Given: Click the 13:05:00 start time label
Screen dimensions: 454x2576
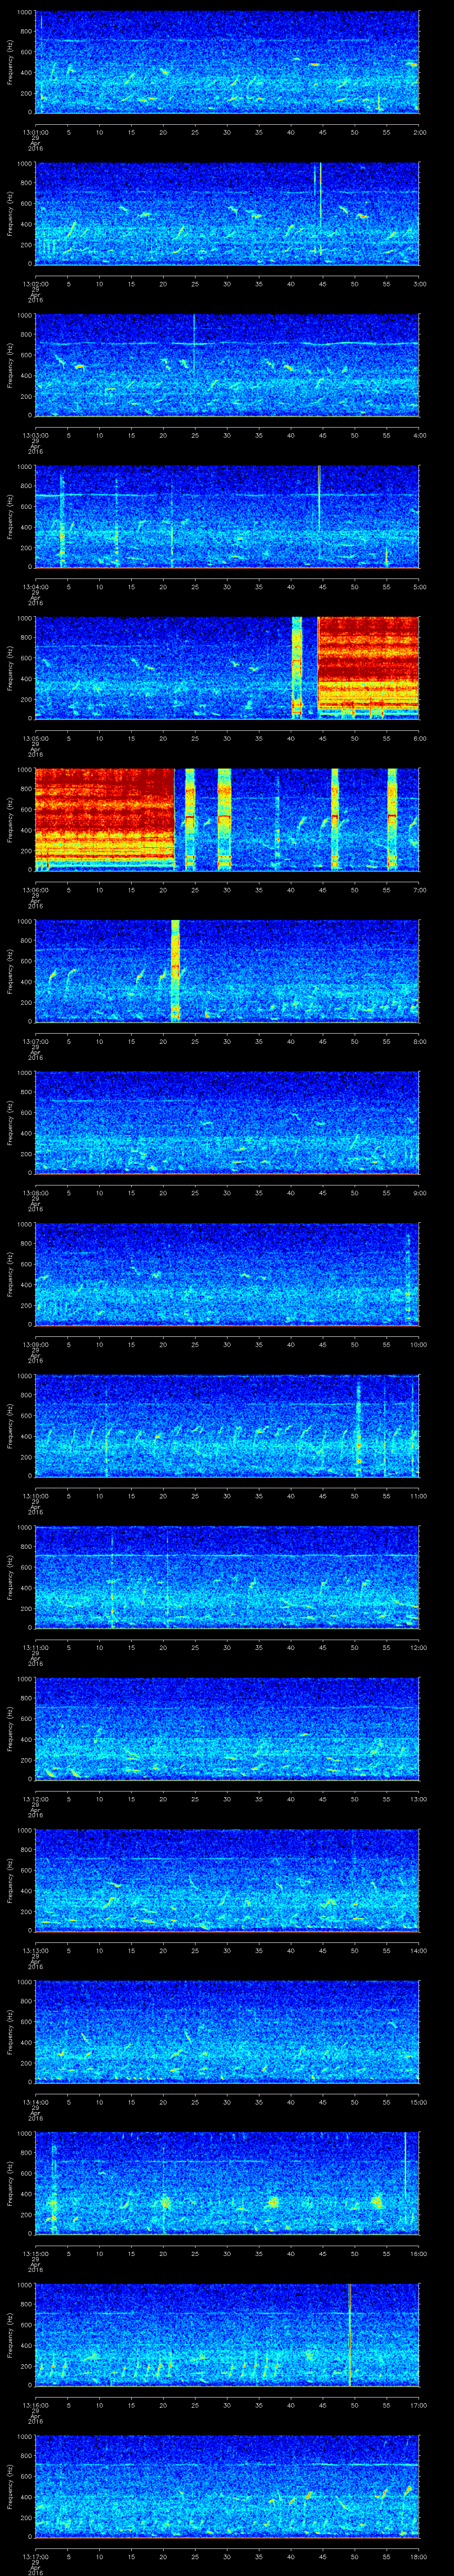Looking at the screenshot, I should coord(35,738).
